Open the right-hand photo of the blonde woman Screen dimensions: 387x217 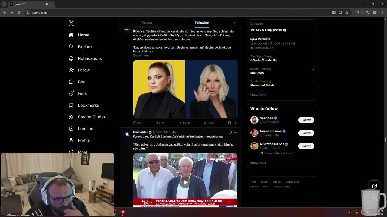click(x=211, y=89)
